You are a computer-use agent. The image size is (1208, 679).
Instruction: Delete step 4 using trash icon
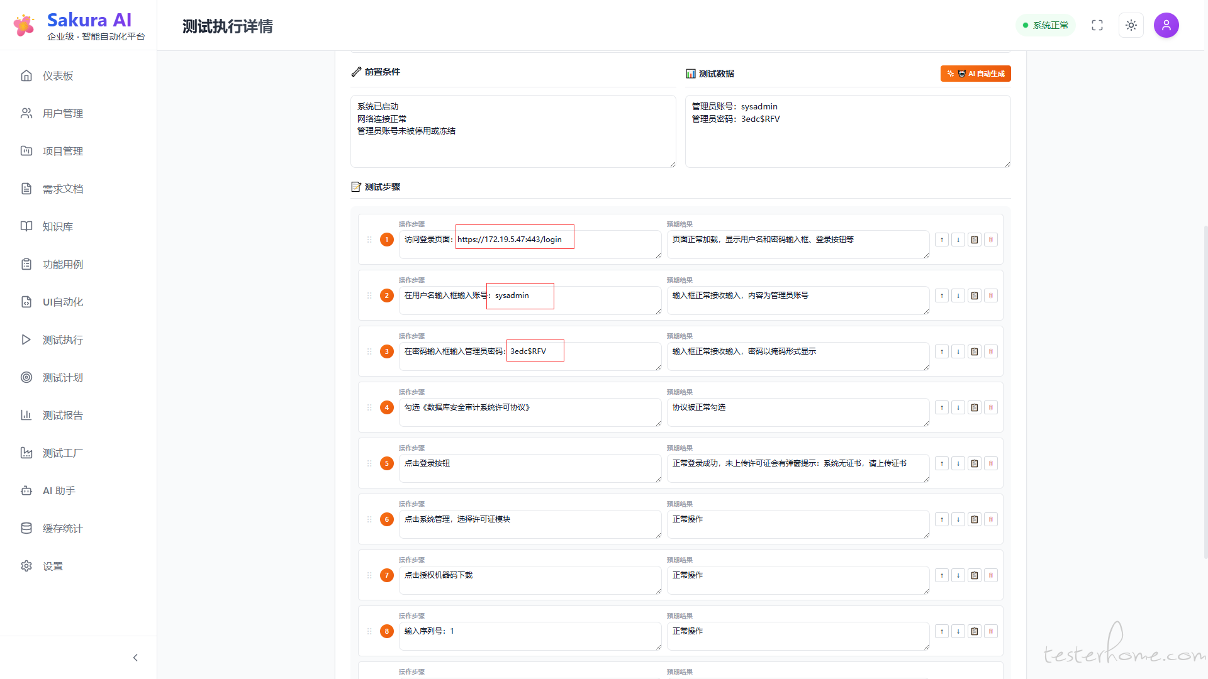click(991, 407)
